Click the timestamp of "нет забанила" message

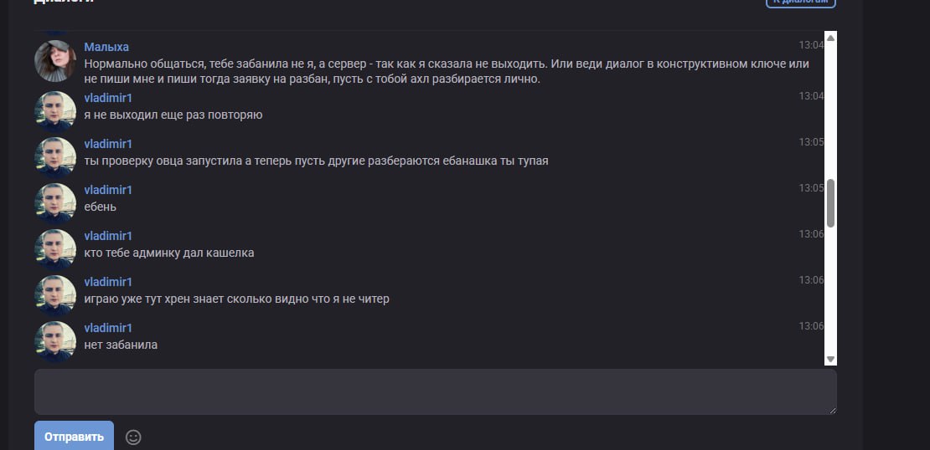click(x=811, y=326)
